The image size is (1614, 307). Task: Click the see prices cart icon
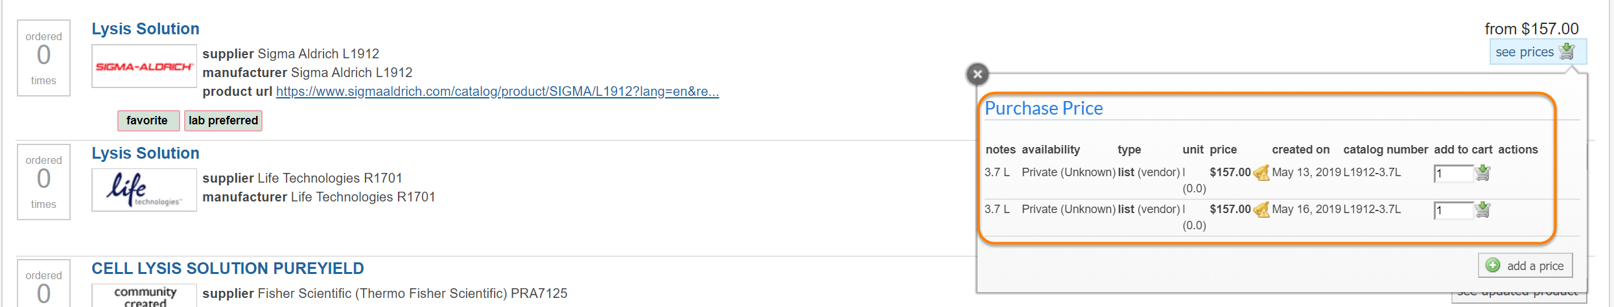click(x=1567, y=51)
